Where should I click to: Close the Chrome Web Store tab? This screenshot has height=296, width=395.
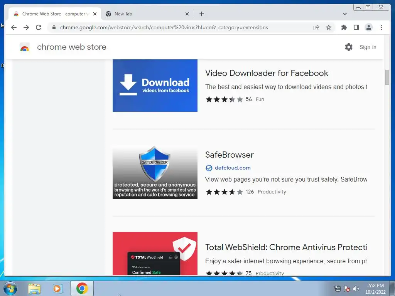point(95,14)
